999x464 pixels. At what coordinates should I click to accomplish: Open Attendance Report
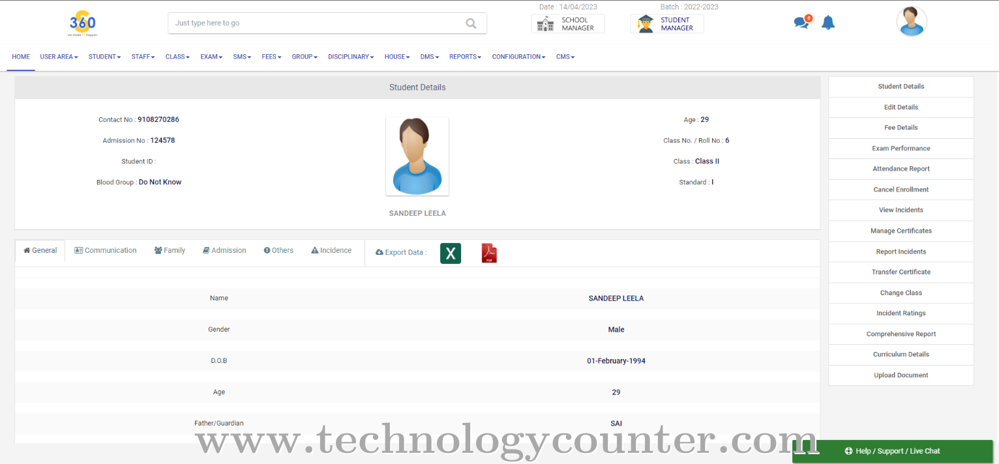point(901,169)
